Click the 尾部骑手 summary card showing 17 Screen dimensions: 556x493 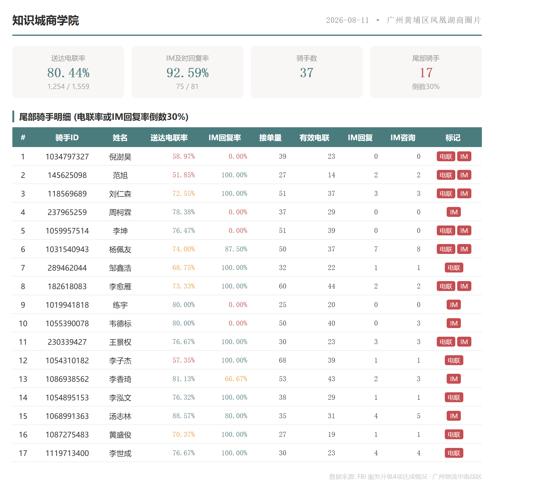[x=426, y=72]
